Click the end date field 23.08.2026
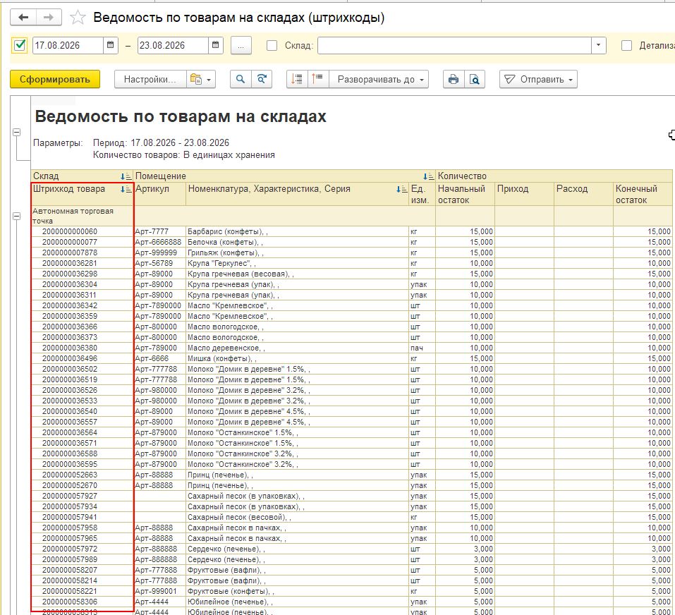Screen dimensions: 675x615 click(173, 45)
